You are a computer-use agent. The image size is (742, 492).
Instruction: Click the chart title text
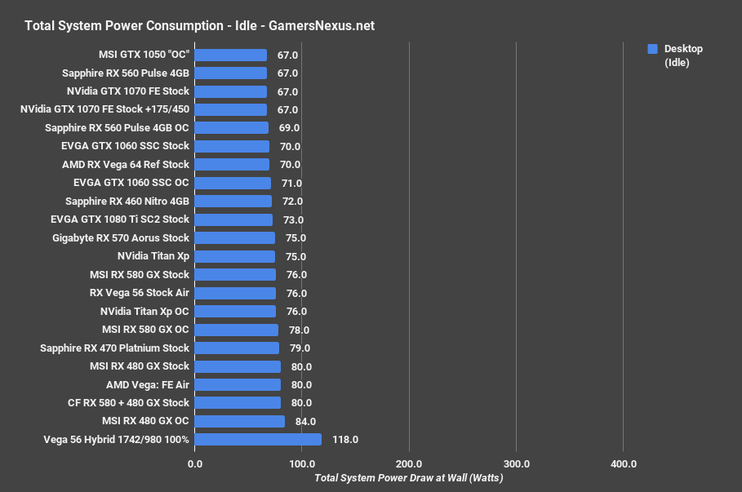[200, 25]
